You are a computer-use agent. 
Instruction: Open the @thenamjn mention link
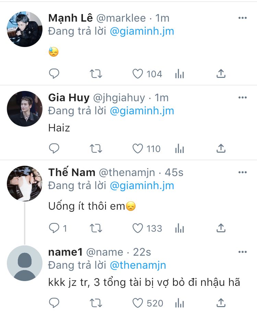click(x=138, y=265)
